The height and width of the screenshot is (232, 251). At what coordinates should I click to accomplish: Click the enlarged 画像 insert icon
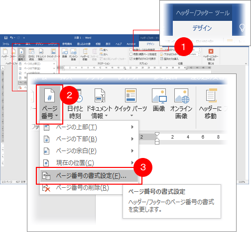(159, 95)
